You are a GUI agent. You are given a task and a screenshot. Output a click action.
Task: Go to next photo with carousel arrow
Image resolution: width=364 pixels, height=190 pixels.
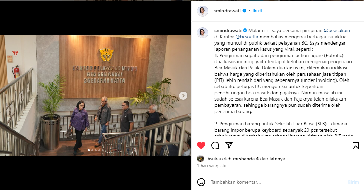tap(183, 95)
